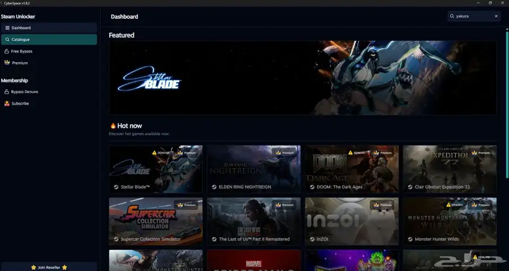
Task: Click search field containing yakuza
Action: (475, 16)
